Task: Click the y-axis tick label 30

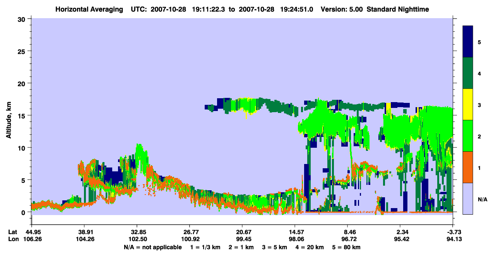Action: point(22,19)
